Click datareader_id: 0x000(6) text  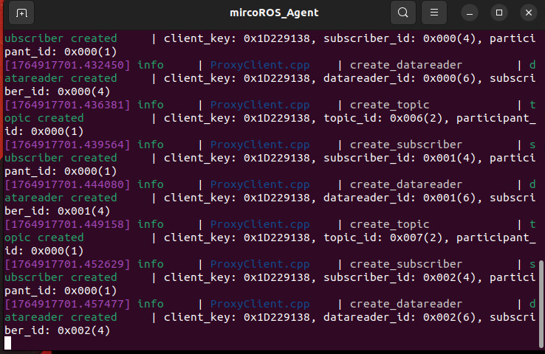pyautogui.click(x=400, y=78)
